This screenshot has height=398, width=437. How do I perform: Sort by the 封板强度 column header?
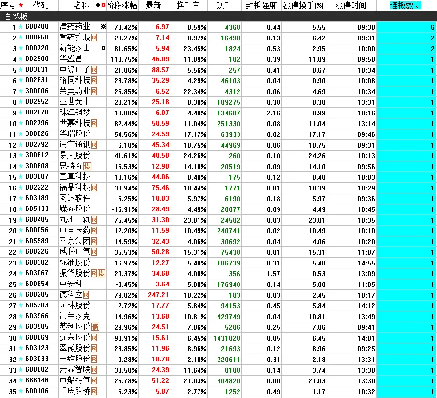point(261,5)
